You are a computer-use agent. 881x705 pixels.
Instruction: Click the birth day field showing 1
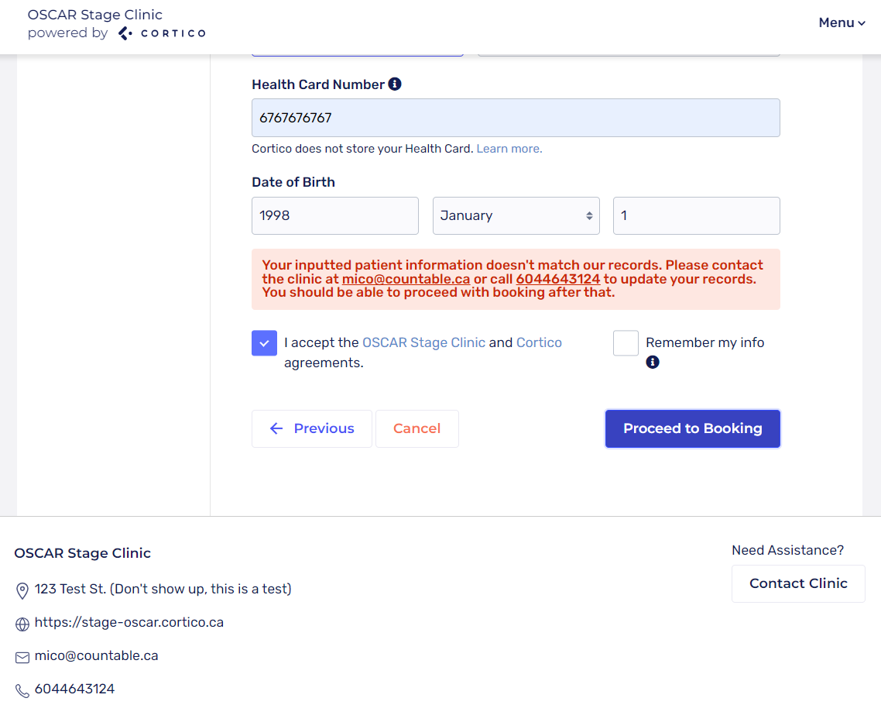(696, 216)
